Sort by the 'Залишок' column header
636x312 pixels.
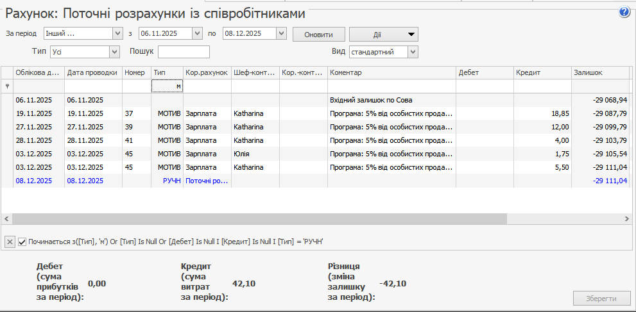coord(598,73)
